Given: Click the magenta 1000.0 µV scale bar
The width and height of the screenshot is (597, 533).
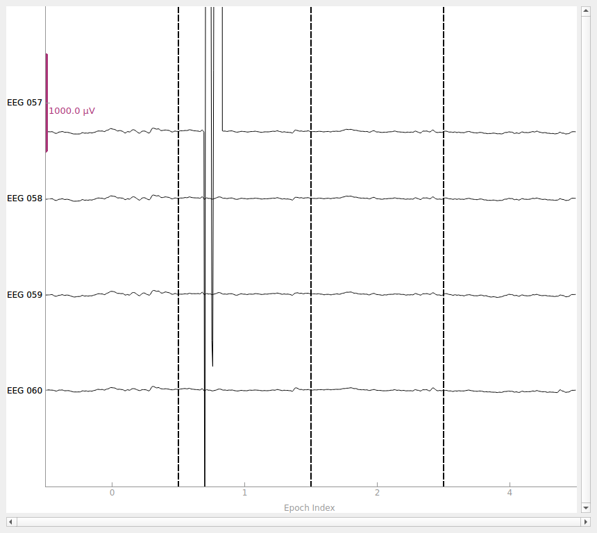Looking at the screenshot, I should tap(47, 103).
